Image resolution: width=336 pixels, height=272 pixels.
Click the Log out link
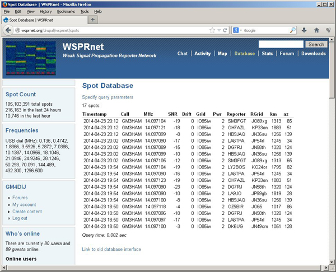20,218
